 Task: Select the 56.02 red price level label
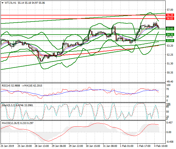tap(170, 18)
